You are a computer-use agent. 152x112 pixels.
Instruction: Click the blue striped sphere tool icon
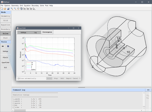8,46
